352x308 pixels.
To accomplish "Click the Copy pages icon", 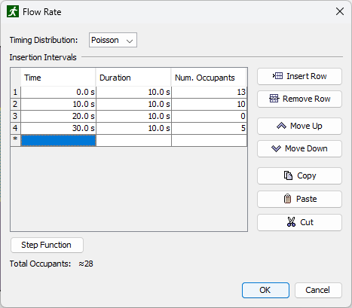I will point(288,175).
